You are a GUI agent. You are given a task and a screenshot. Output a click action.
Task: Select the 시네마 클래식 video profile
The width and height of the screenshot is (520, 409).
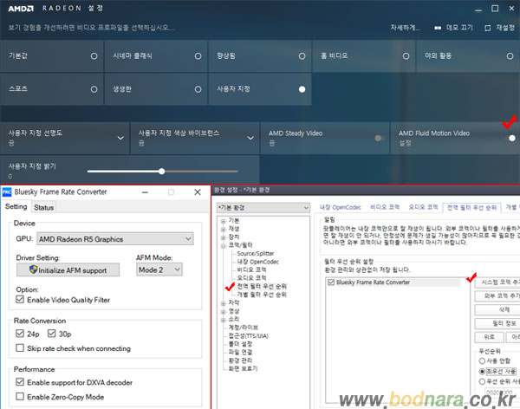click(156, 56)
